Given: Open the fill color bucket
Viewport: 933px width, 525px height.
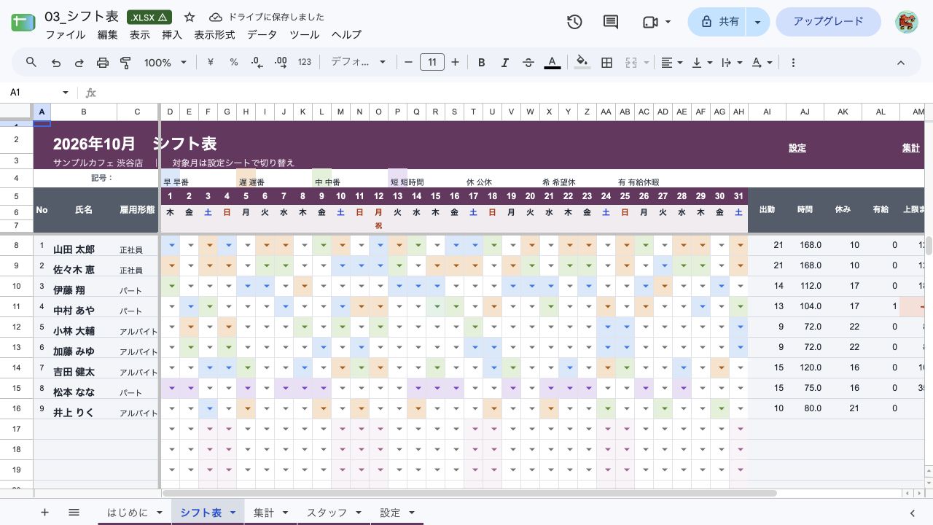Looking at the screenshot, I should [x=582, y=63].
